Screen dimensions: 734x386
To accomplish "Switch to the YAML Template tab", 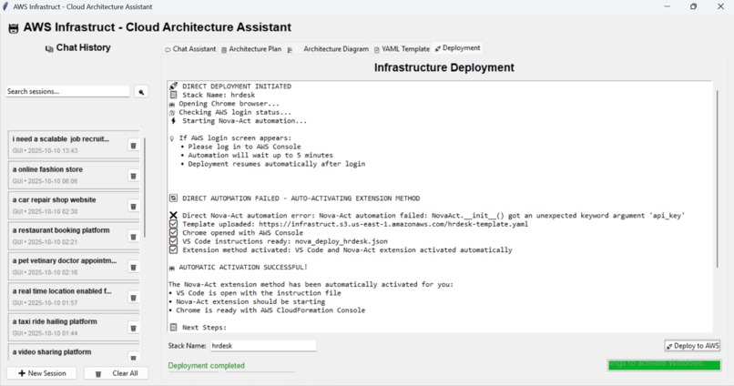I will coord(402,48).
